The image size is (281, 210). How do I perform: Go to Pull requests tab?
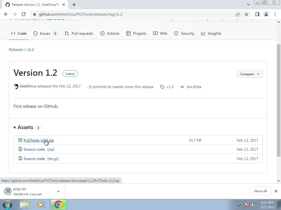coord(79,33)
